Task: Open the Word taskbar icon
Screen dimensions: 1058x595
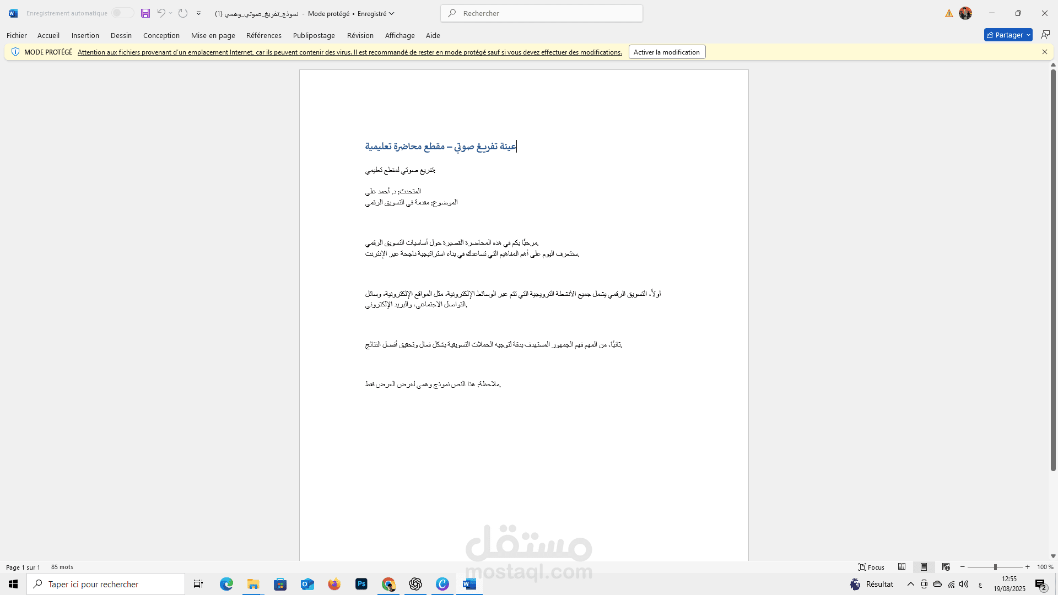Action: click(469, 584)
